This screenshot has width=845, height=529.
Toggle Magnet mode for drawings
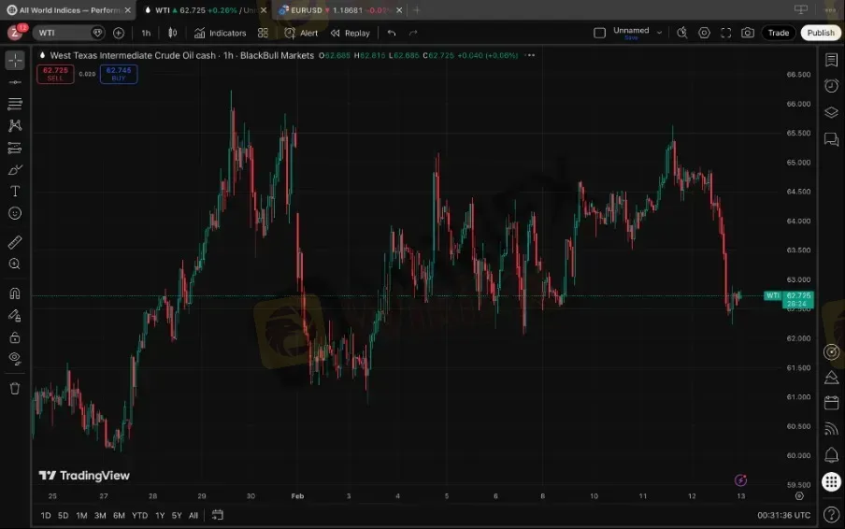[15, 293]
